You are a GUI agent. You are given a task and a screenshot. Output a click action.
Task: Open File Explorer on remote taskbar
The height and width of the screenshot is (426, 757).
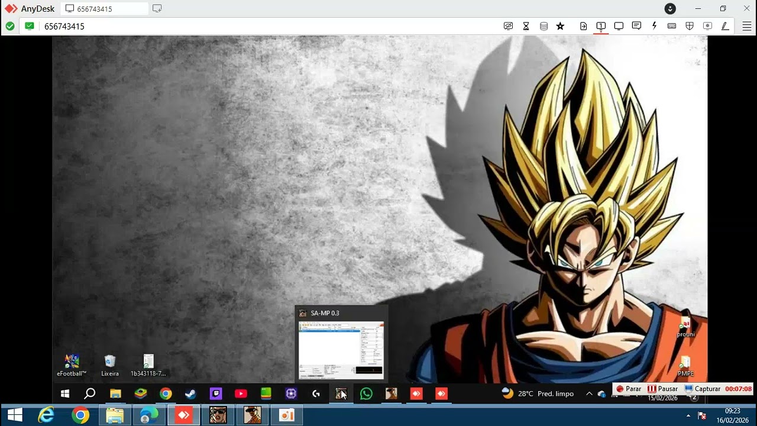click(115, 393)
